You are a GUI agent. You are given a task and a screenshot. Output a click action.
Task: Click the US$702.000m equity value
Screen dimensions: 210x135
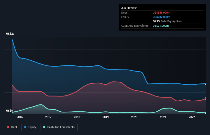pyautogui.click(x=161, y=17)
